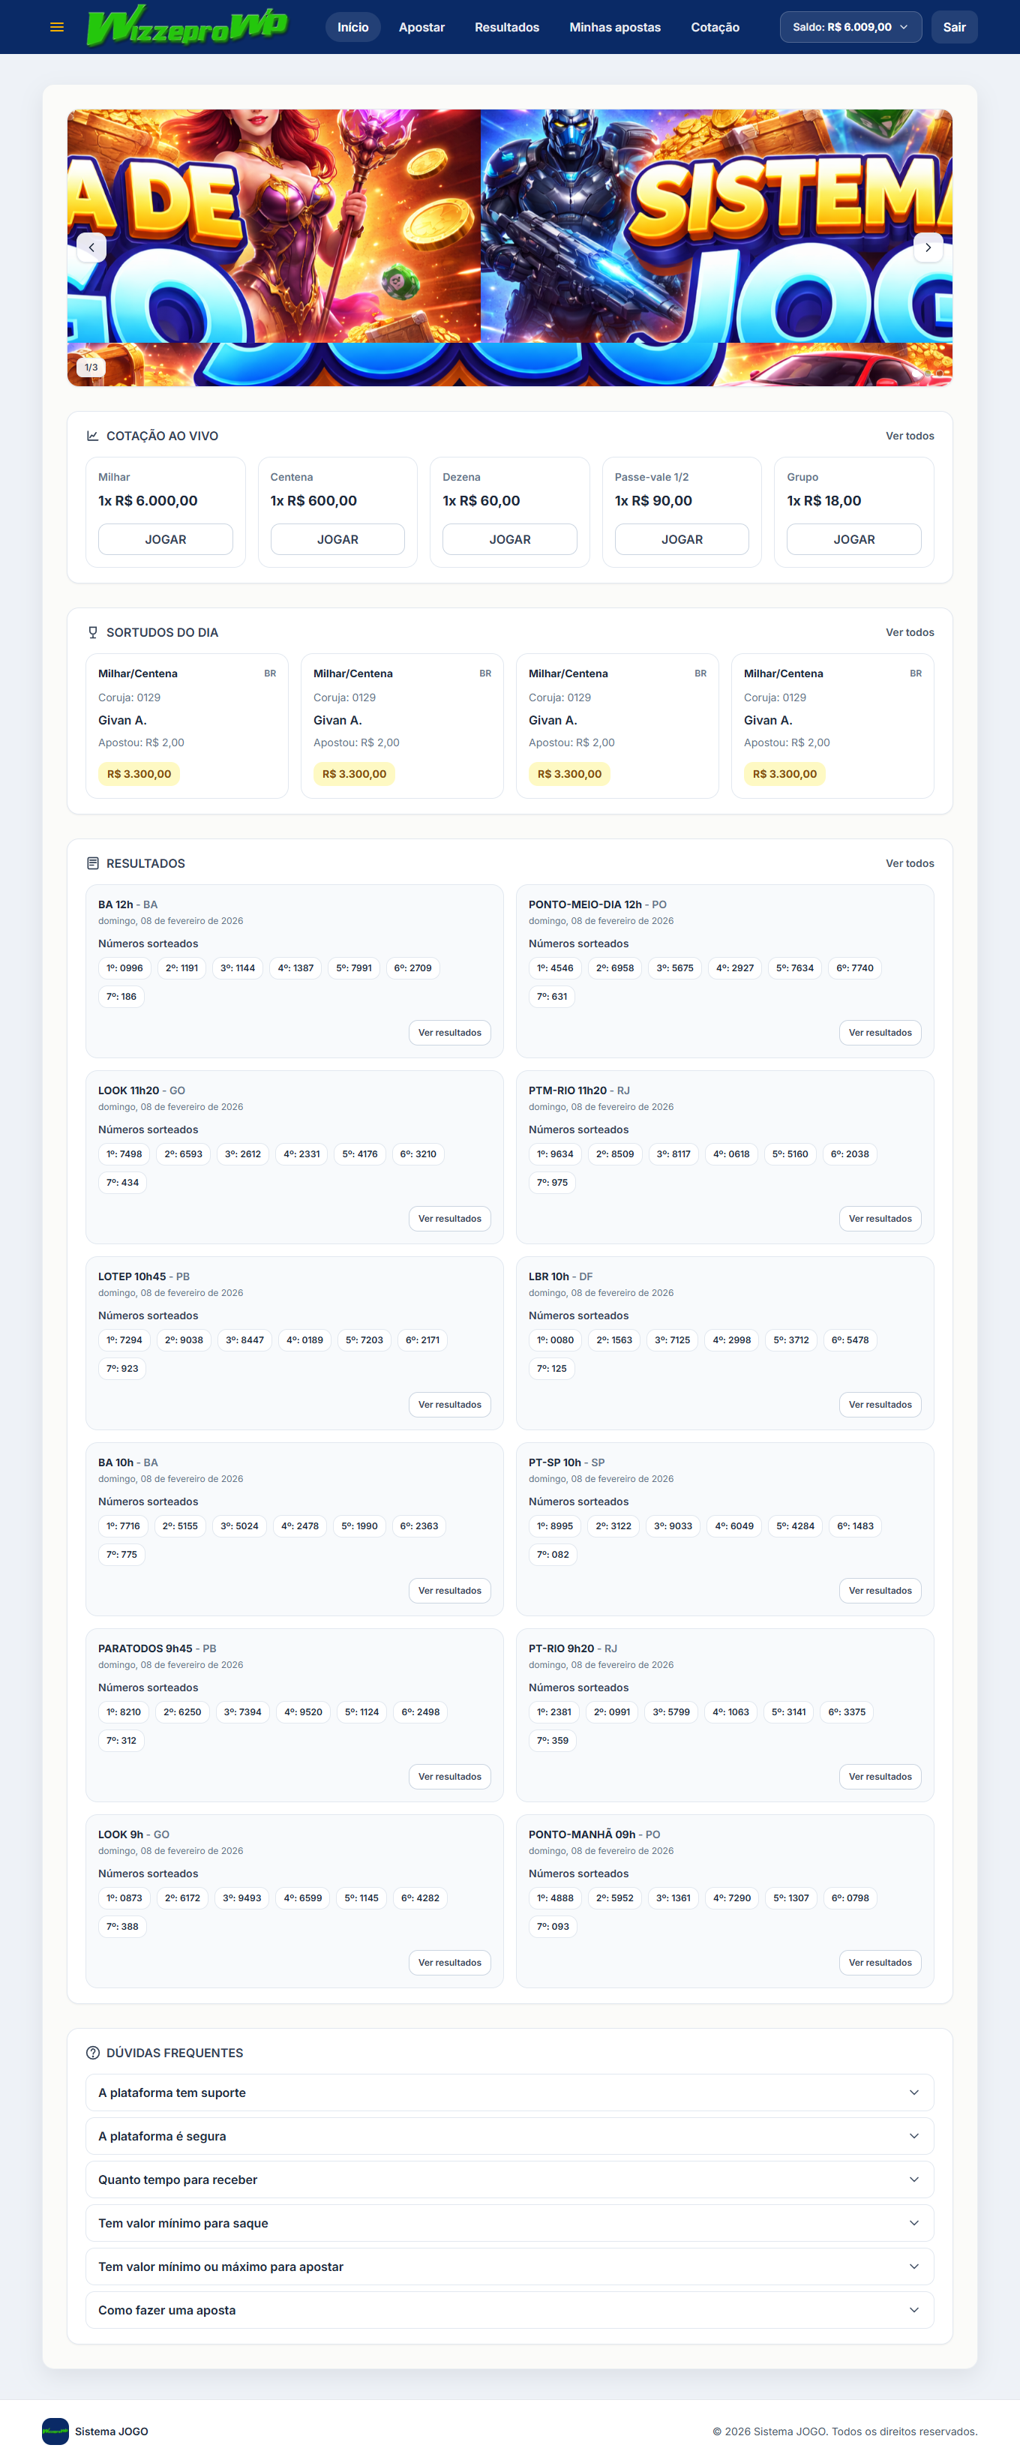Click Ver resultados for PT-SP 10h

tap(880, 1591)
